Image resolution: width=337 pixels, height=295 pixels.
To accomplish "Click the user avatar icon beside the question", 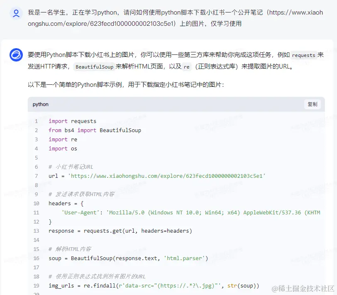I will tap(16, 13).
